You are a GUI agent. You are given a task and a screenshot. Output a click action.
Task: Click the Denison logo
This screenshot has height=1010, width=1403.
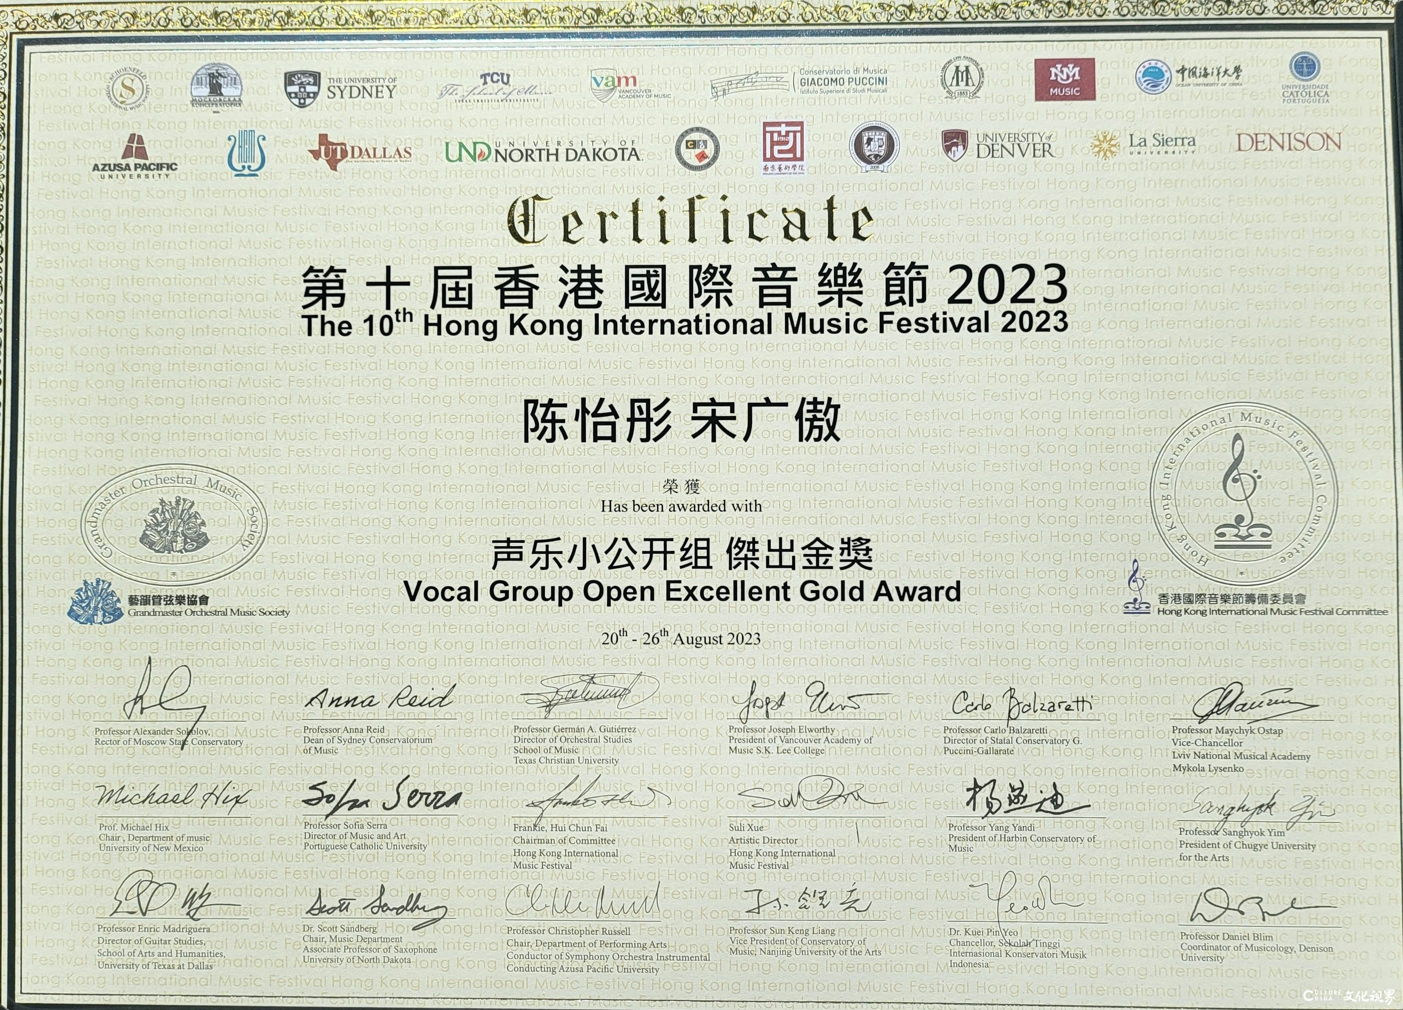point(1289,142)
